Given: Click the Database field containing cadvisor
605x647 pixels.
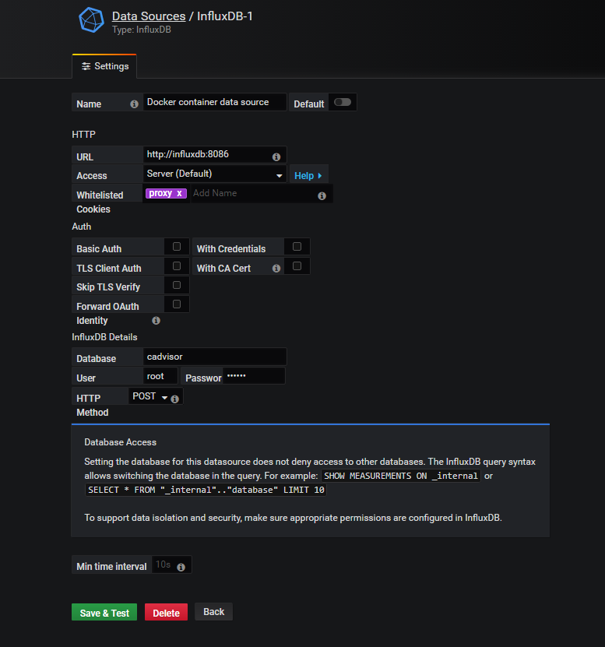Looking at the screenshot, I should pyautogui.click(x=215, y=357).
